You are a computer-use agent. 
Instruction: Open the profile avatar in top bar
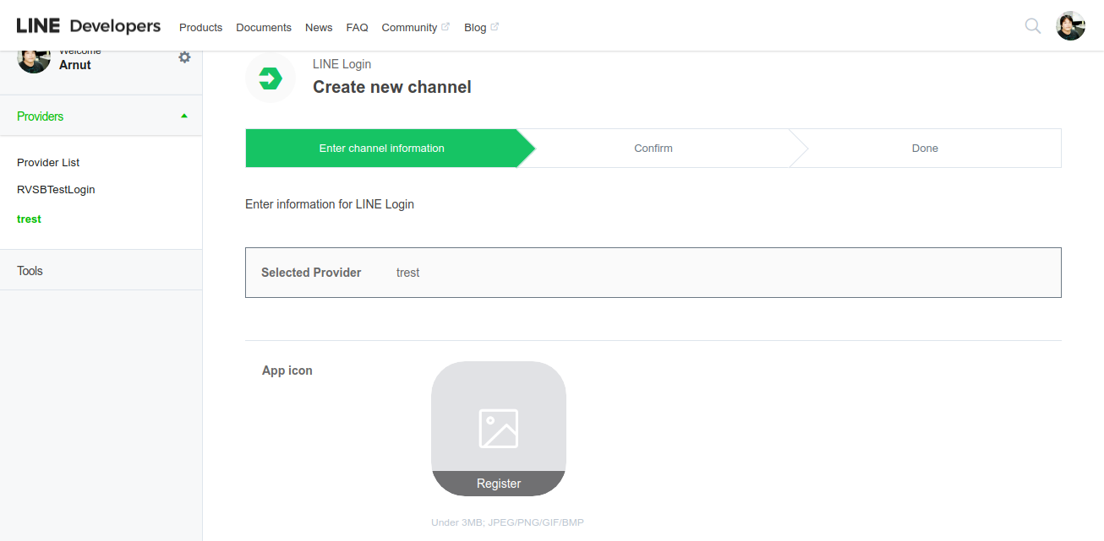click(1070, 26)
